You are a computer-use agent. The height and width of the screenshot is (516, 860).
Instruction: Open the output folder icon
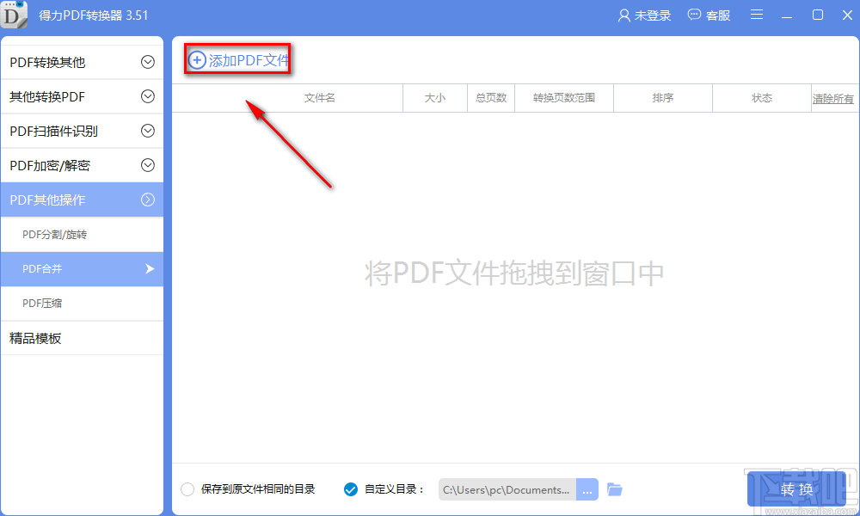615,489
